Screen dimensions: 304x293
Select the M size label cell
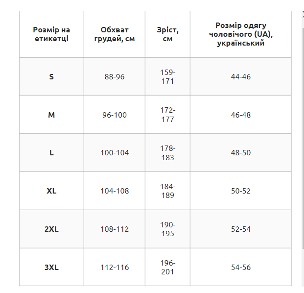click(x=51, y=115)
